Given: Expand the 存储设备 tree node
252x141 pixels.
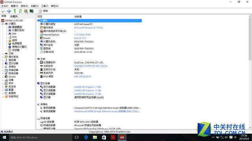Looking at the screenshot, I should (3, 70).
